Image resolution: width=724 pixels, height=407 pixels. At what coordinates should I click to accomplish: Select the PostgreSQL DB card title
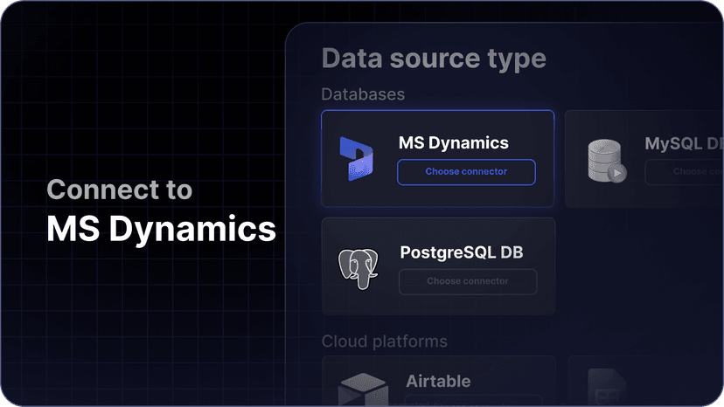point(462,252)
